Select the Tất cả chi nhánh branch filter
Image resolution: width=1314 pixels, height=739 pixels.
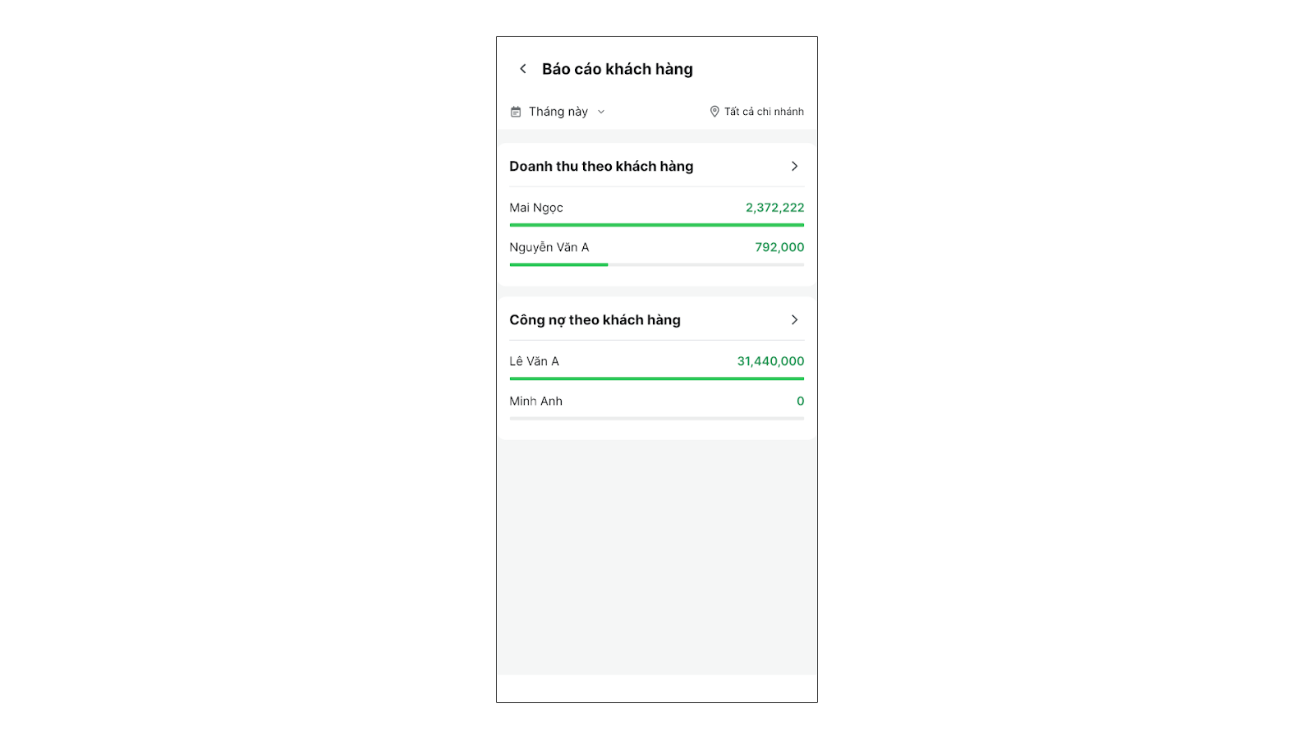click(764, 112)
